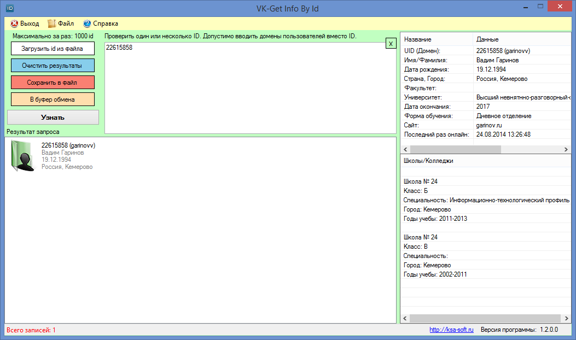Click the Версия программы 1.2.0.0 label
This screenshot has height=340, width=576.
coord(519,330)
